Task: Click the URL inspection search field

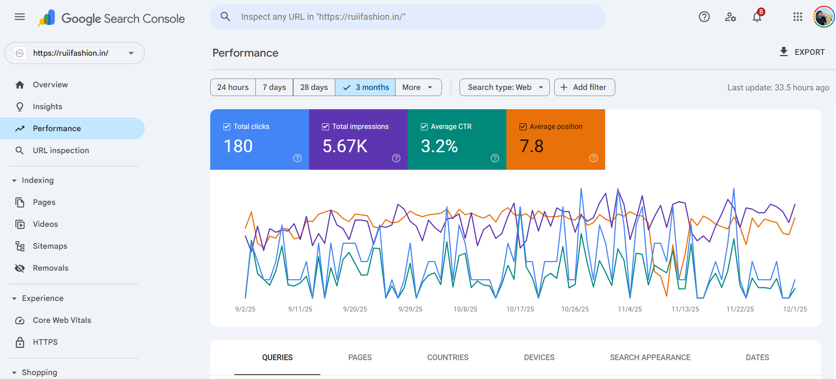Action: (x=408, y=17)
